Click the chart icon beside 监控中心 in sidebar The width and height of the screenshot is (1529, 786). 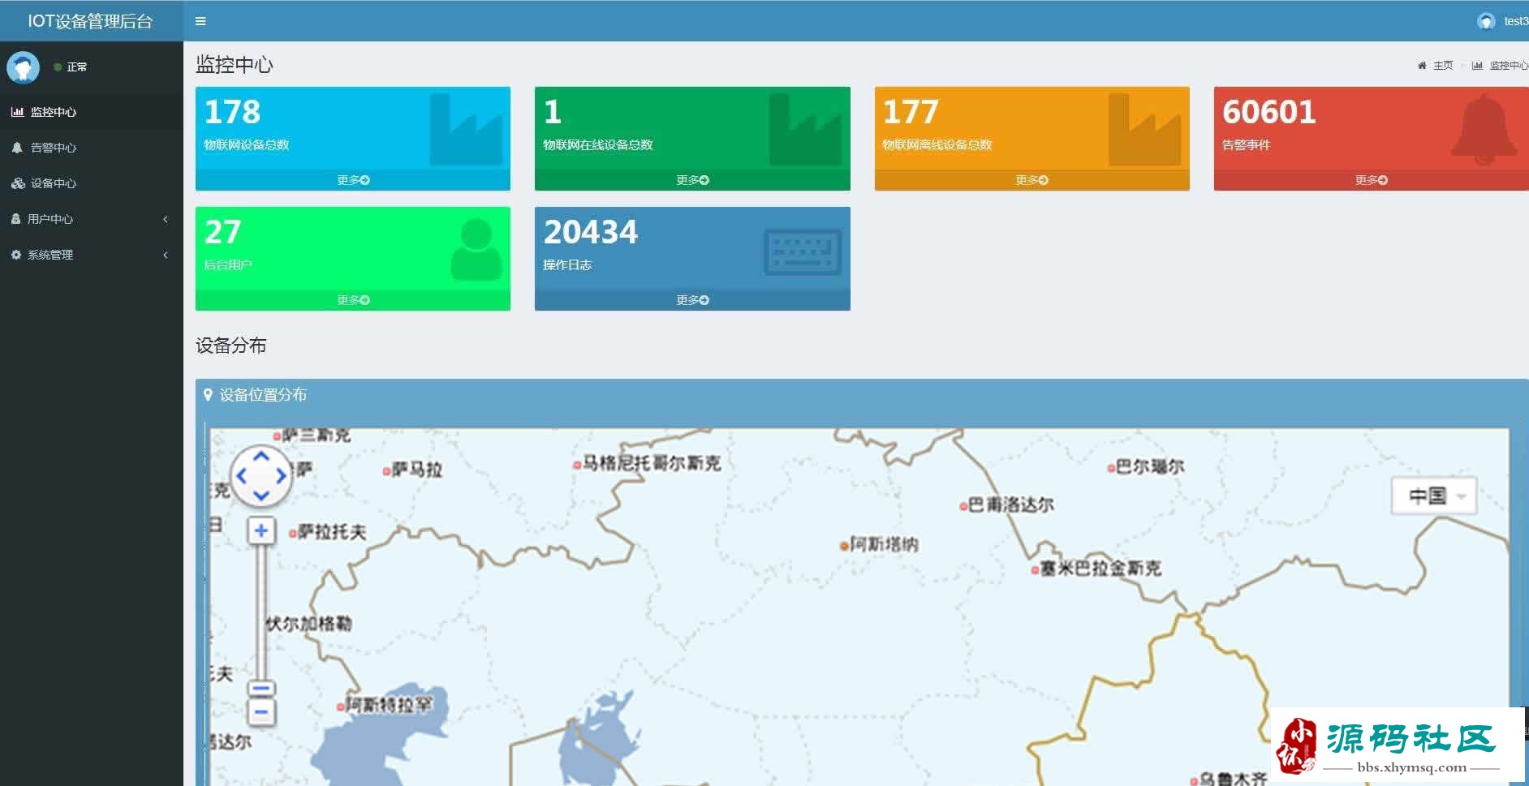(17, 112)
